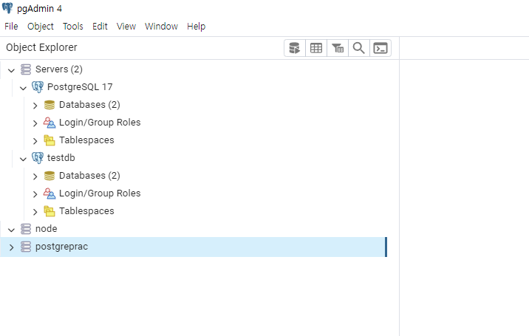The image size is (529, 336).
Task: Click Login/Group Roles icon under testdb
Action: tap(50, 193)
